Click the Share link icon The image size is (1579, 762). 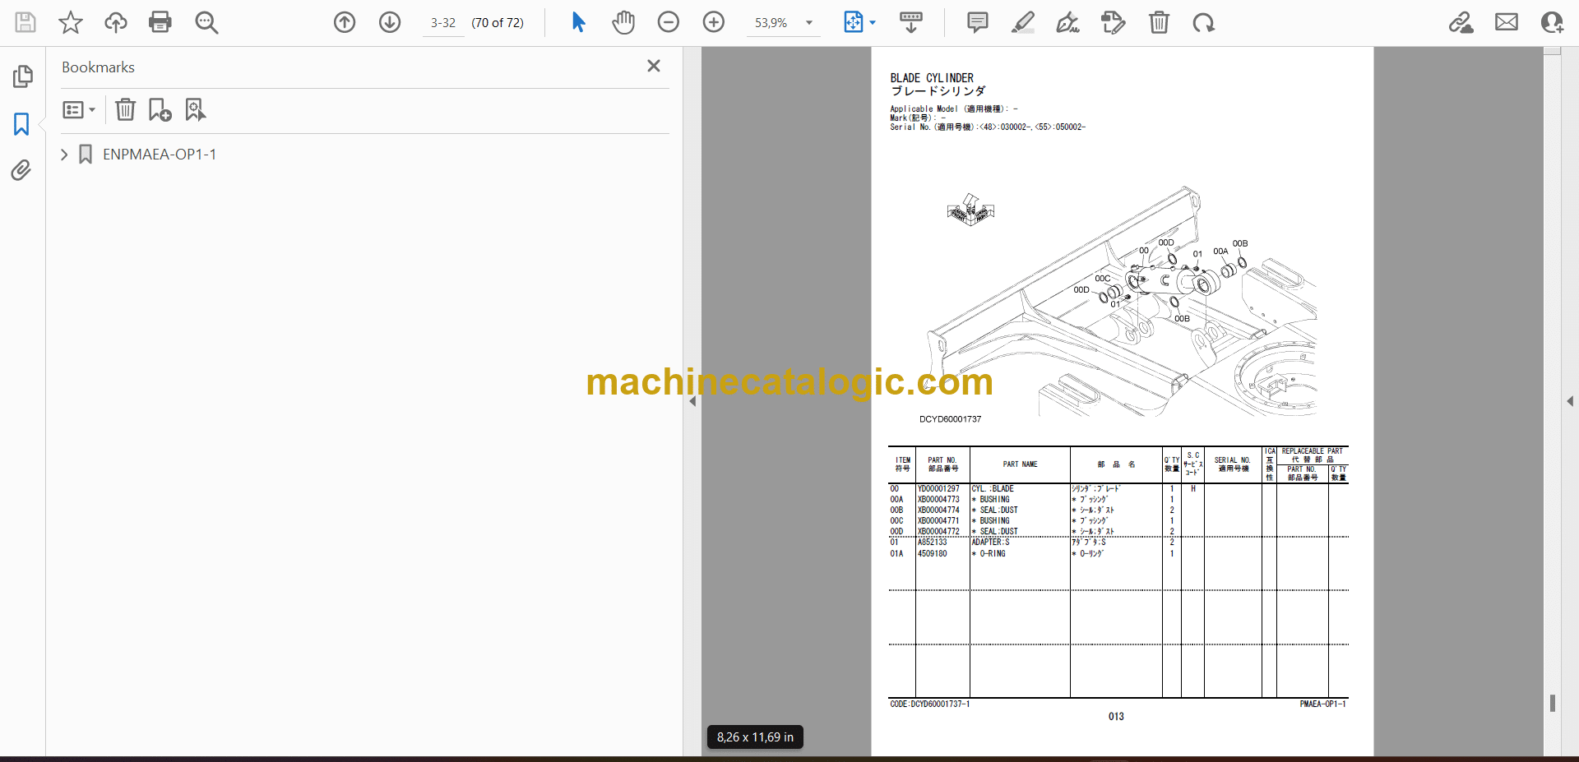click(x=1461, y=22)
